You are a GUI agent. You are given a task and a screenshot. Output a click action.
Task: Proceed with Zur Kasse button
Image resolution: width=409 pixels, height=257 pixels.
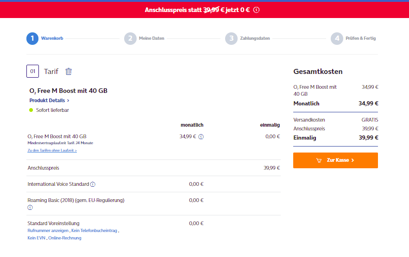click(x=335, y=160)
